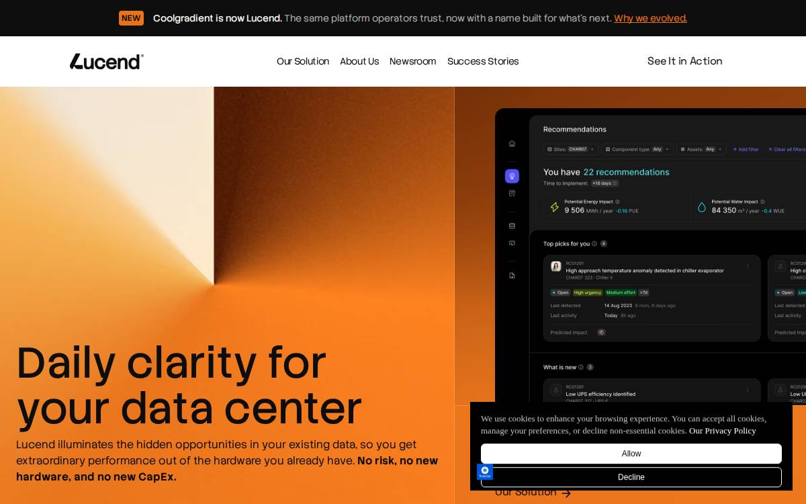This screenshot has height=504, width=806.
Task: Click the avatar on chiller evaporator card
Action: click(556, 266)
